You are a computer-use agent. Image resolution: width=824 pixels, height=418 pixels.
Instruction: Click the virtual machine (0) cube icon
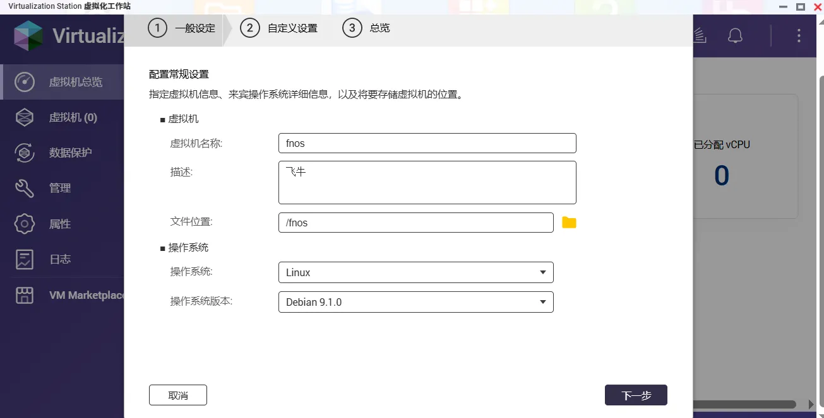(x=25, y=117)
